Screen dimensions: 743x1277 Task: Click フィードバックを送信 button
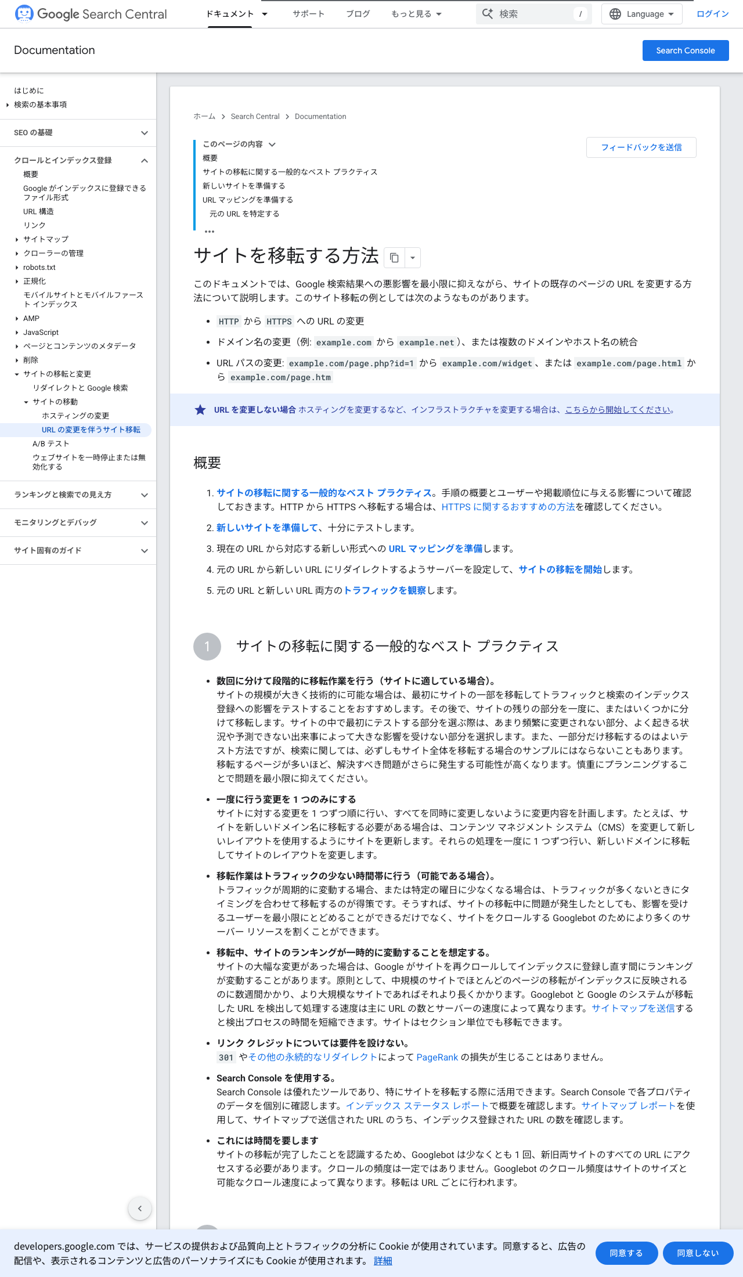[641, 147]
